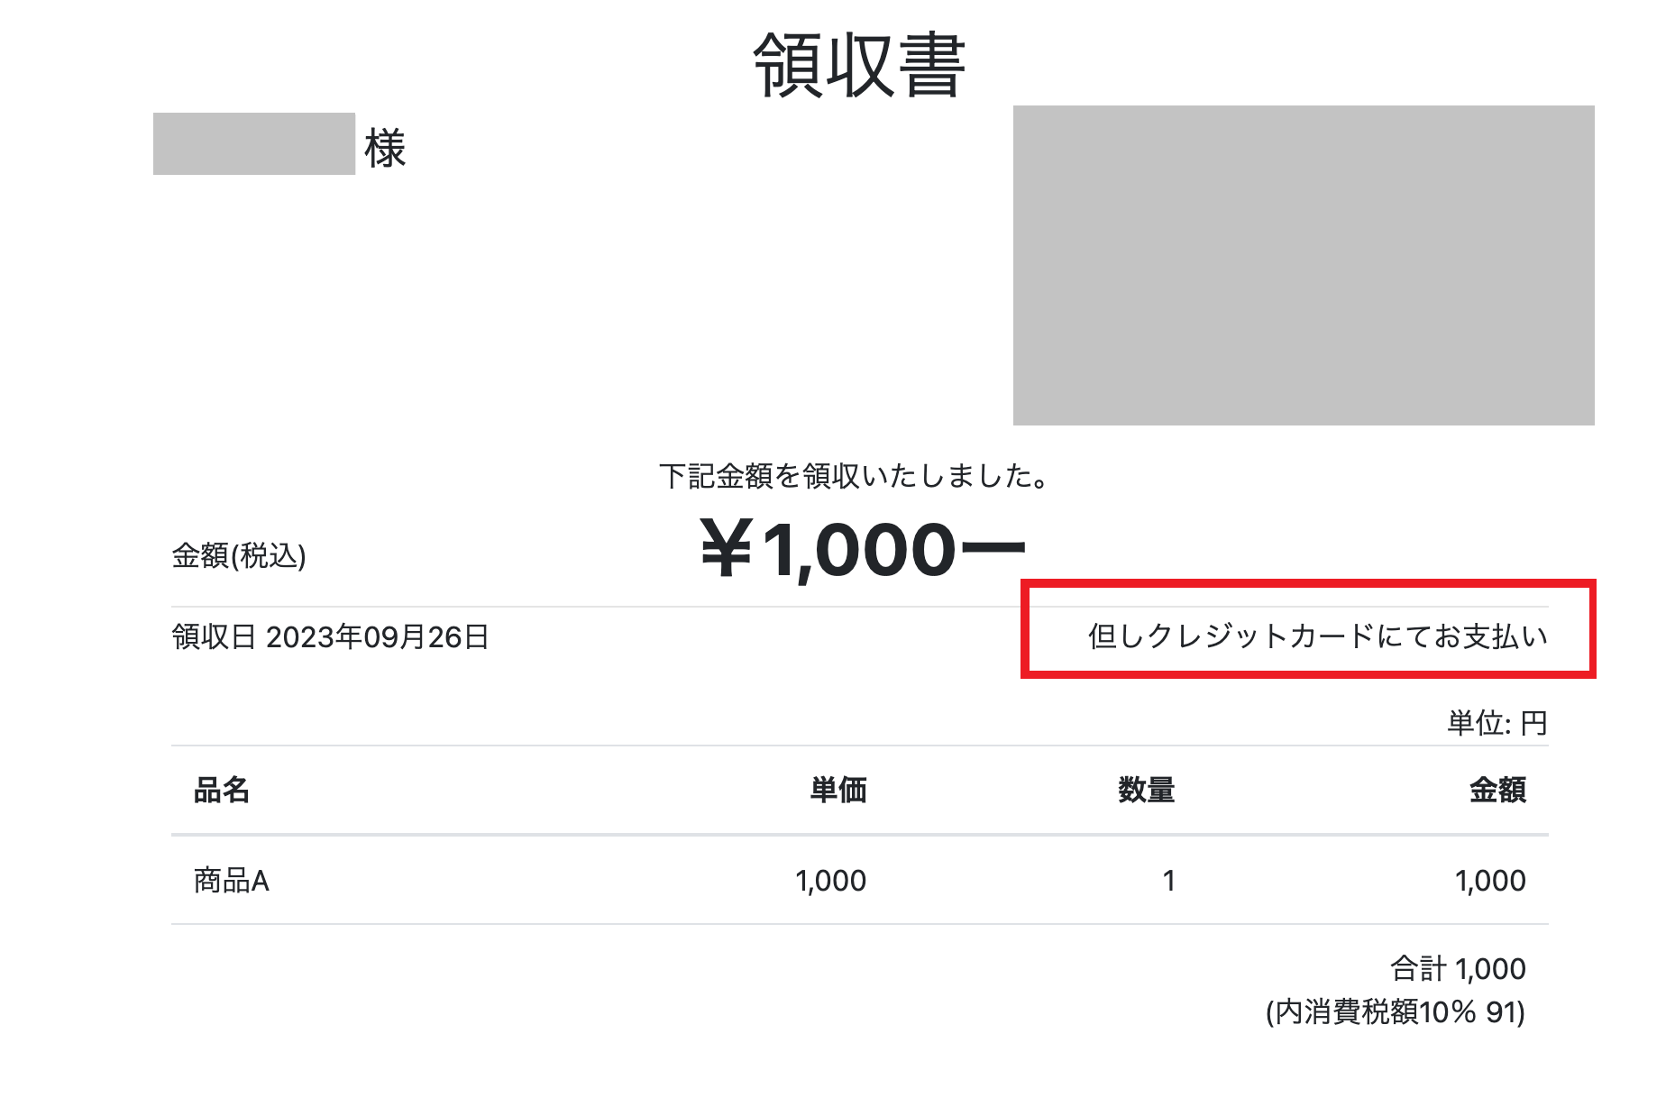Click the 金額(税込) label
The image size is (1675, 1107).
click(x=239, y=555)
